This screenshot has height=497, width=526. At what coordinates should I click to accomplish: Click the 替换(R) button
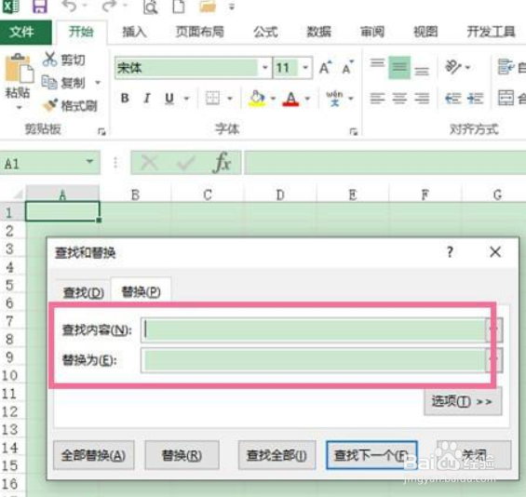pyautogui.click(x=182, y=455)
